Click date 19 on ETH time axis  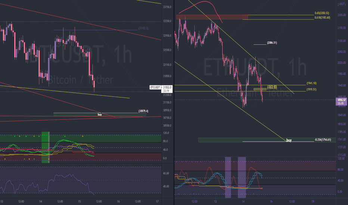pyautogui.click(x=313, y=201)
